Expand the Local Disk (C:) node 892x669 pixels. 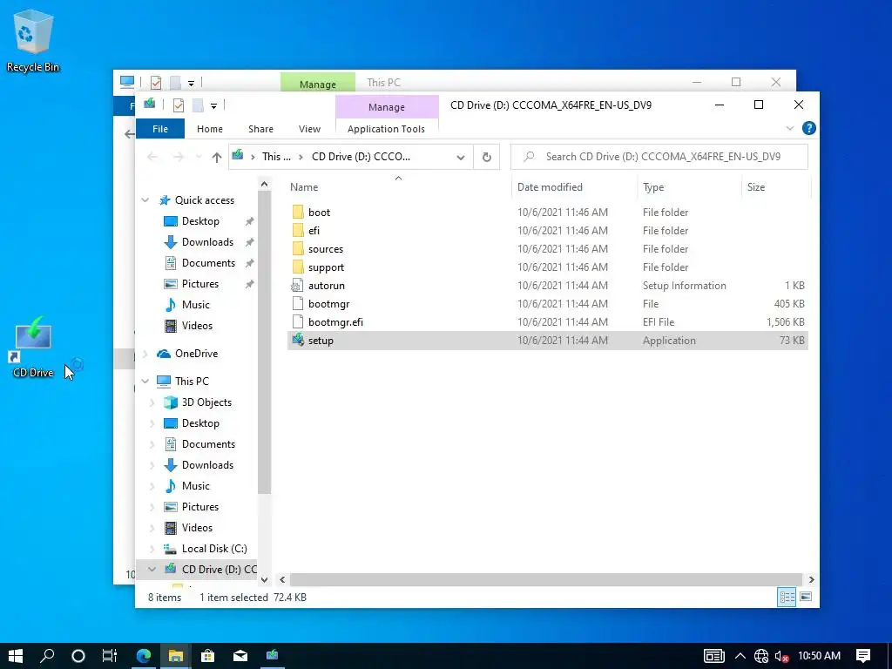pos(152,549)
